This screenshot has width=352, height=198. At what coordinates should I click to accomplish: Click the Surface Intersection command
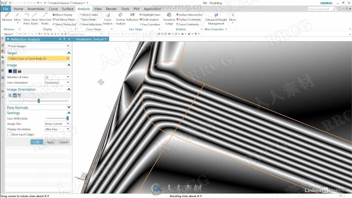coord(189,15)
